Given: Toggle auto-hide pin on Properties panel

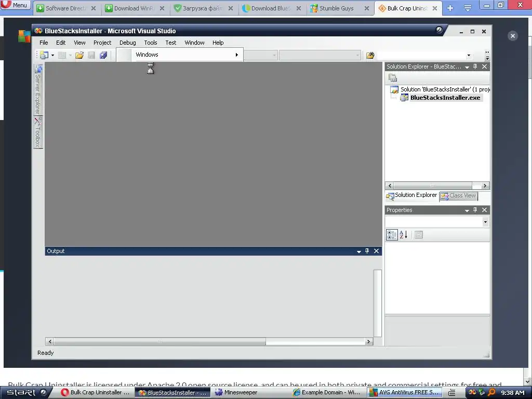Looking at the screenshot, I should click(475, 210).
